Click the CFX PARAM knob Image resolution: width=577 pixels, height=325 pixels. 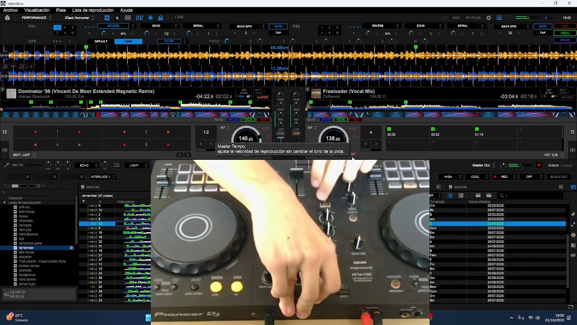point(227,41)
